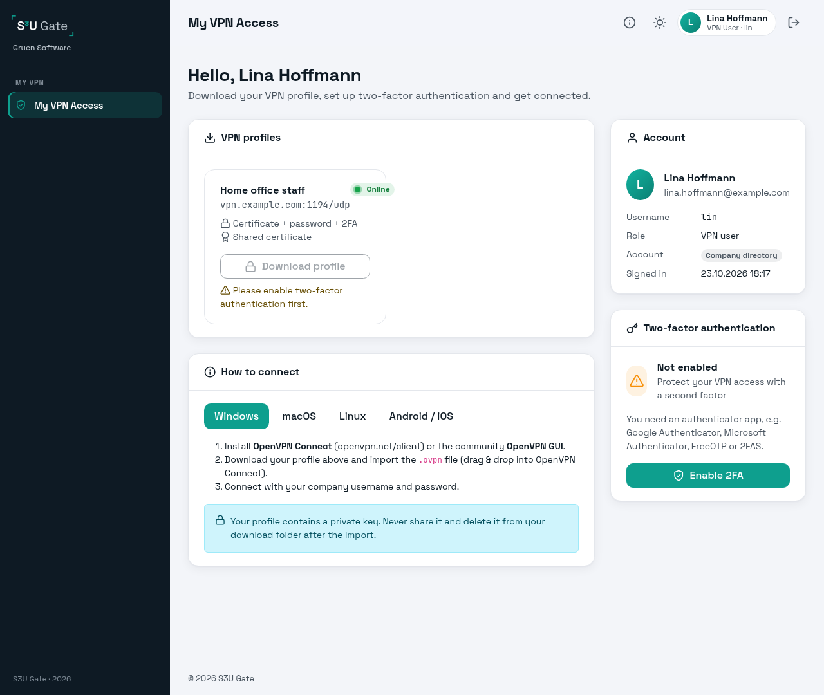Open the Android / iOS tab
Viewport: 824px width, 695px height.
tap(421, 416)
